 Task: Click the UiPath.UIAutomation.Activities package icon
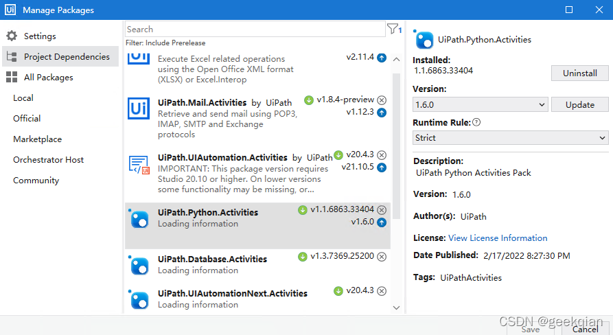139,165
